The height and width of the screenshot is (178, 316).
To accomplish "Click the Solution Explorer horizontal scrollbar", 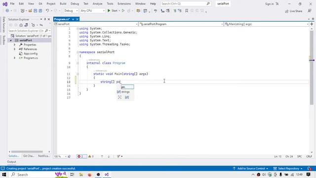I will (x=27, y=152).
